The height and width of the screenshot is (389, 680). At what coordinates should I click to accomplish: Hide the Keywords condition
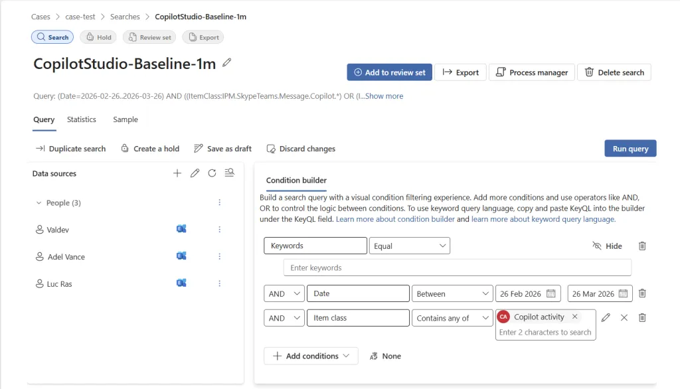[607, 246]
